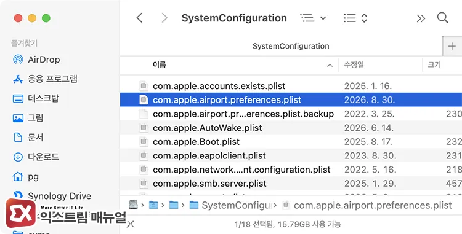
Task: Select the network configuration plist file
Action: click(x=241, y=170)
